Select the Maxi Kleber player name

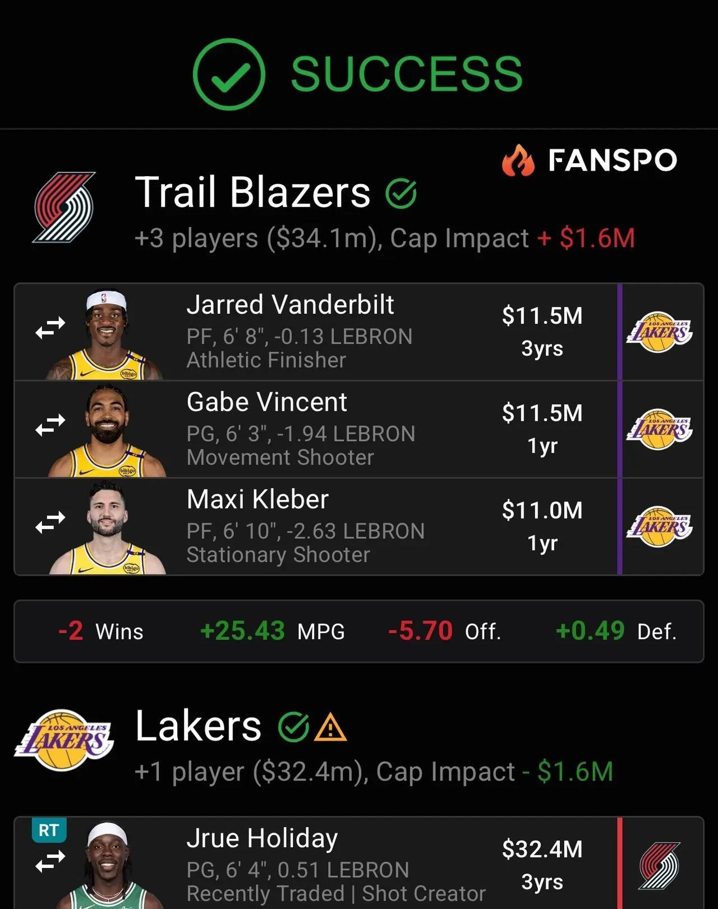(257, 499)
